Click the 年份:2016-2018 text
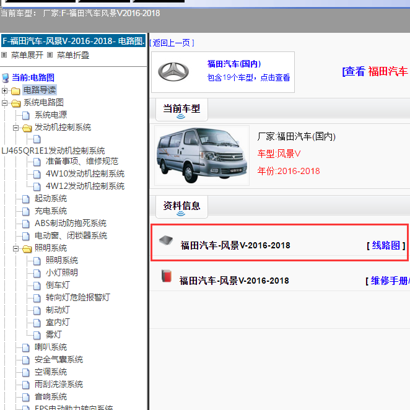The width and height of the screenshot is (410, 410). tap(289, 171)
